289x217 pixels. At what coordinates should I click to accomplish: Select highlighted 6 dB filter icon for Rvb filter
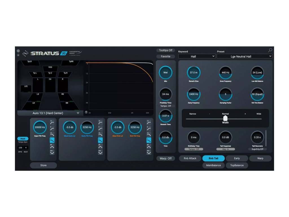149,140
